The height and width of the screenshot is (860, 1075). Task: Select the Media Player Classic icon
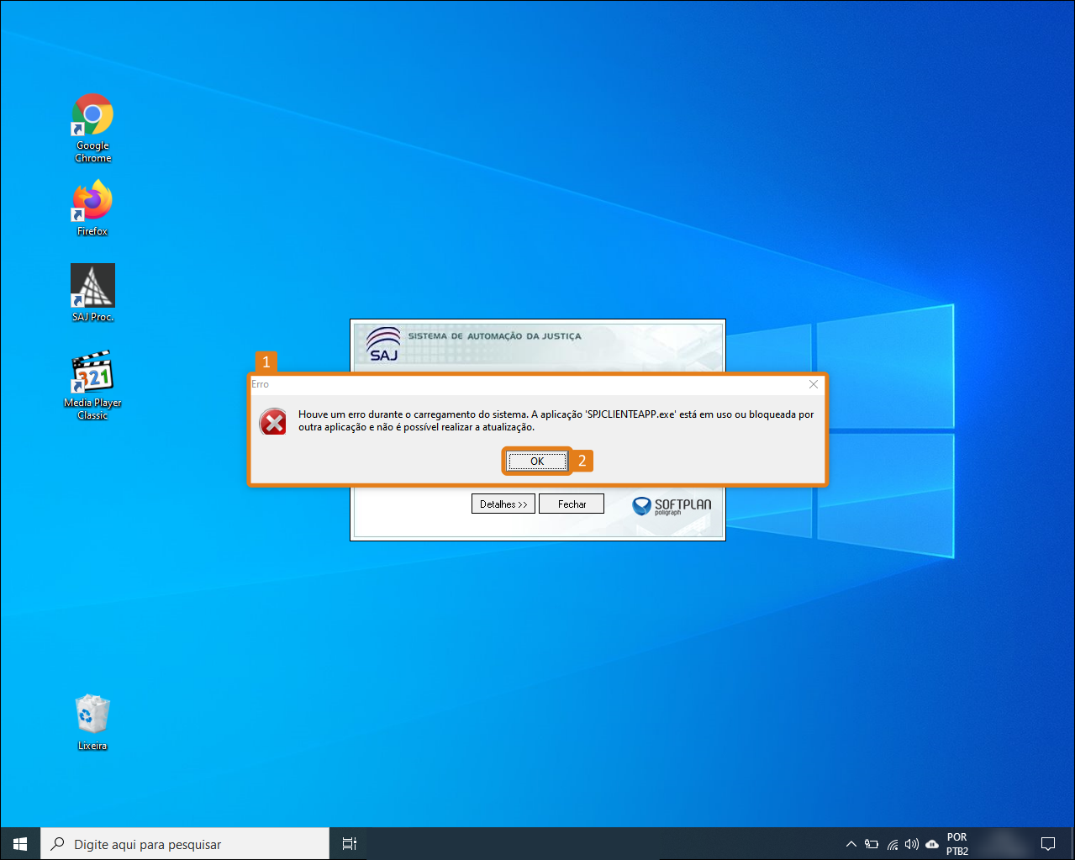pos(92,374)
